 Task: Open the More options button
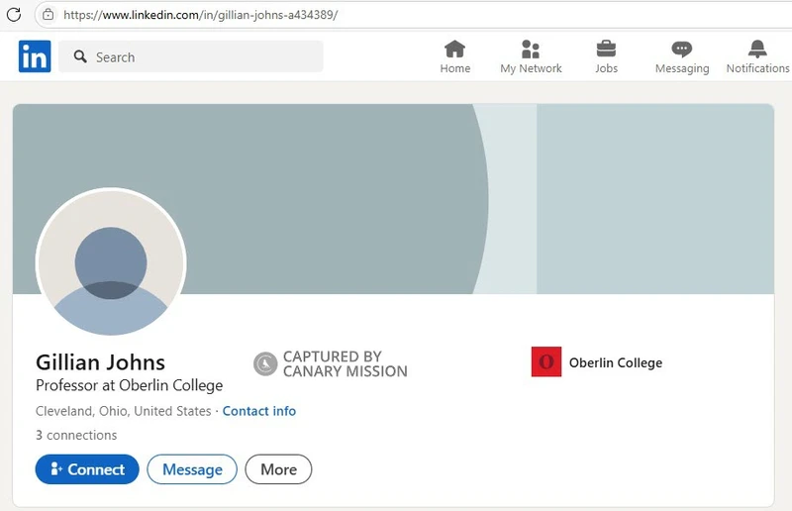[278, 469]
